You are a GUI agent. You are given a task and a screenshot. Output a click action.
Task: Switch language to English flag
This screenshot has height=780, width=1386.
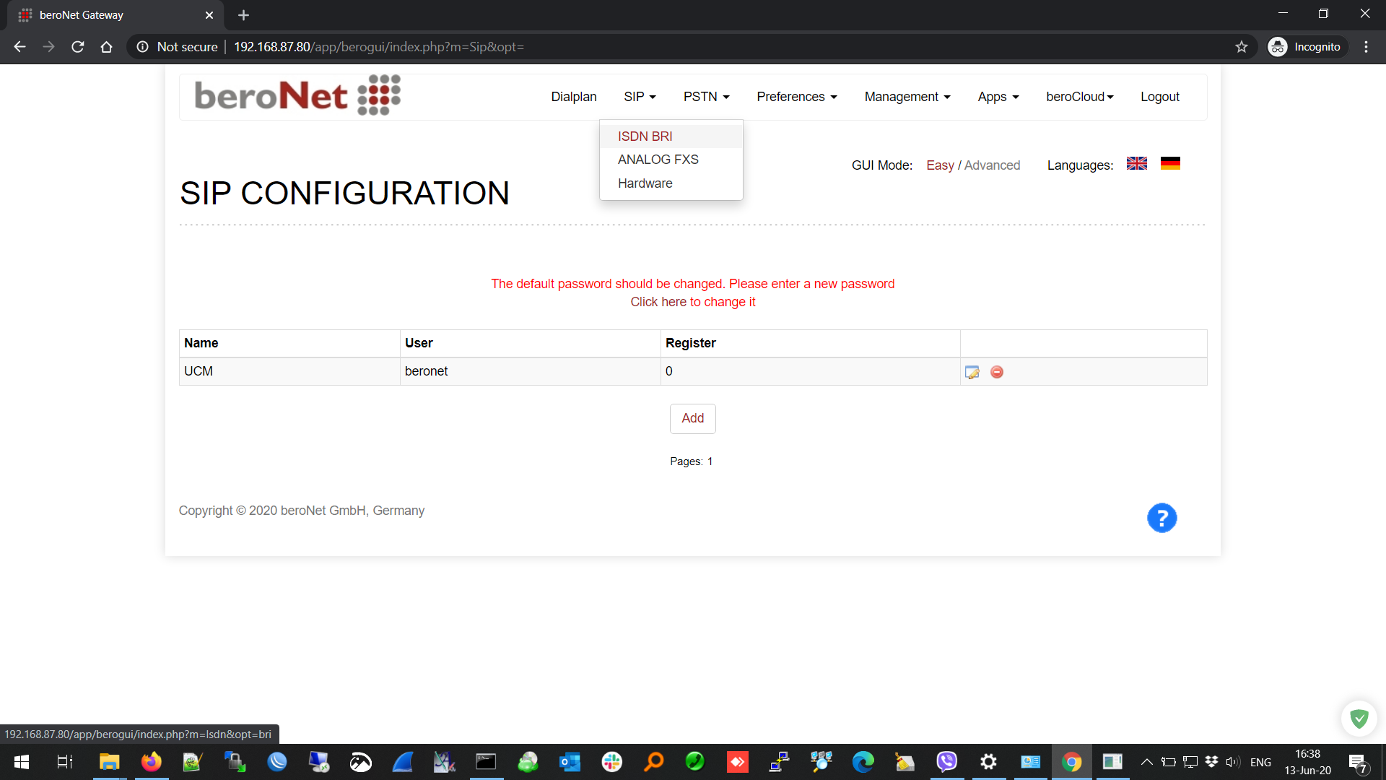click(x=1136, y=164)
